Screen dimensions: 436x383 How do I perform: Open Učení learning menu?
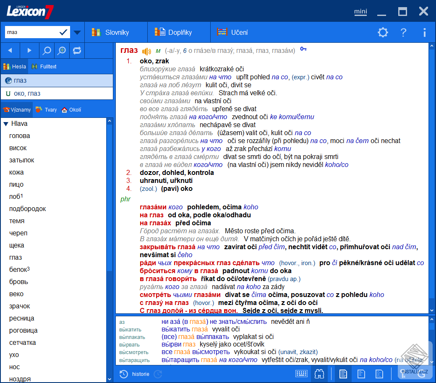[x=232, y=32]
